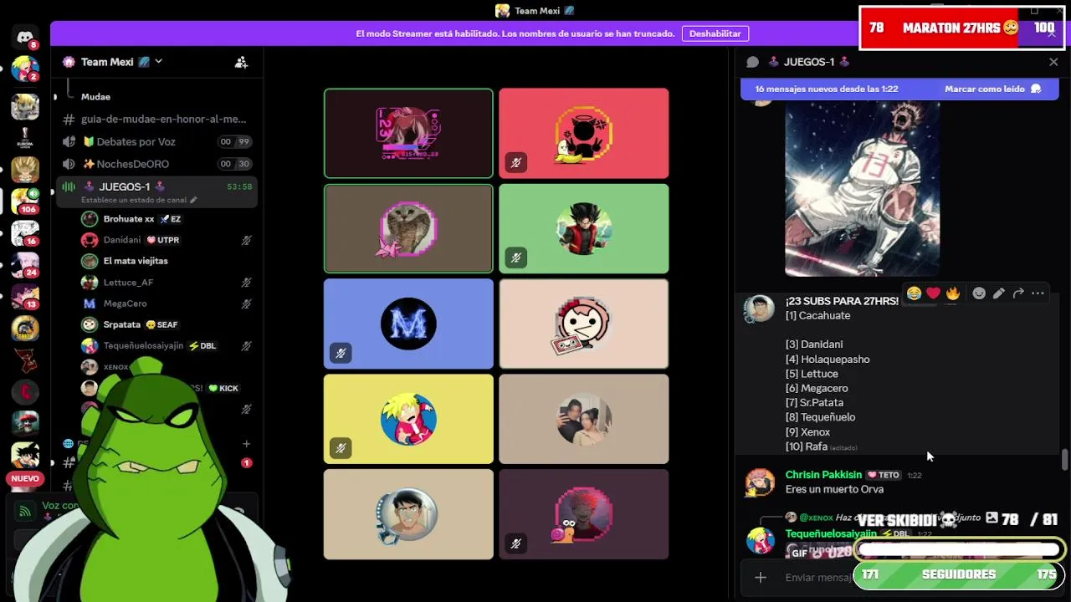Open Chrisin Pakkisin username profile
Viewport: 1071px width, 602px height.
click(823, 475)
